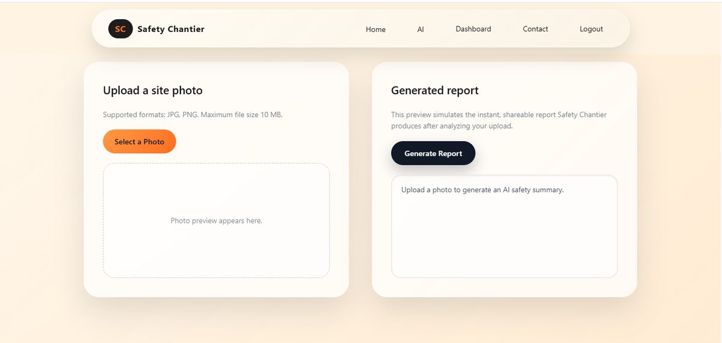This screenshot has width=722, height=343.
Task: Open the Dashboard nav link
Action: point(474,29)
